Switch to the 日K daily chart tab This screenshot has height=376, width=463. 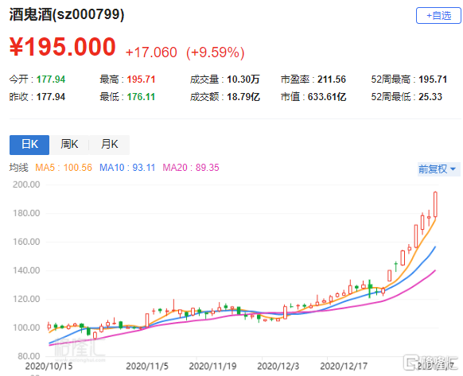(29, 145)
